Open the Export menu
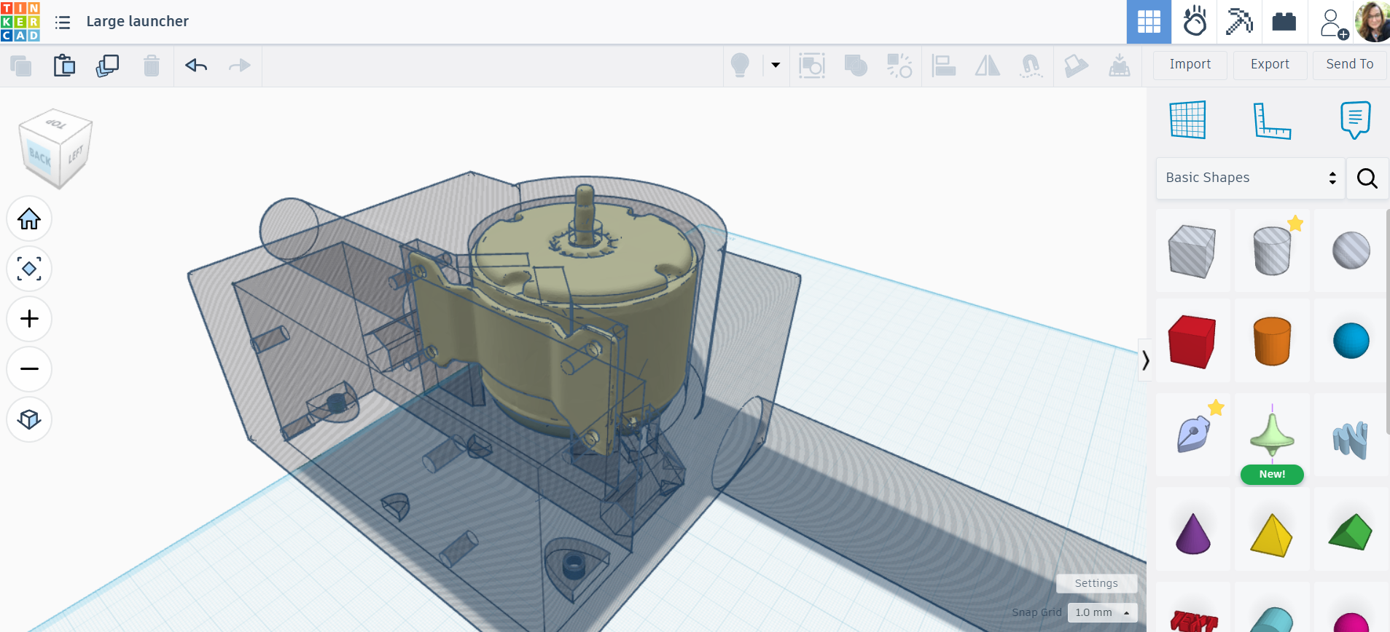 pyautogui.click(x=1270, y=64)
